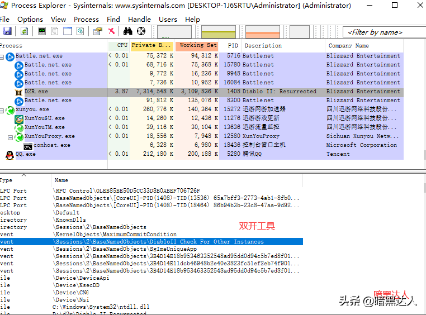This screenshot has width=426, height=315.
Task: Open the Help menu
Action: [192, 20]
